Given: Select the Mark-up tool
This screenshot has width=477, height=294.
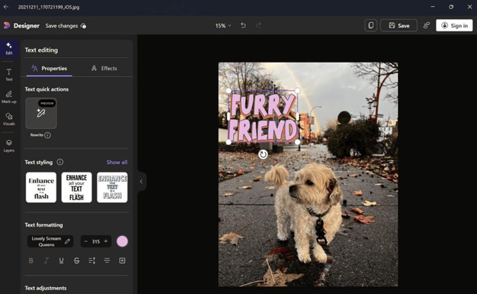Looking at the screenshot, I should point(9,97).
